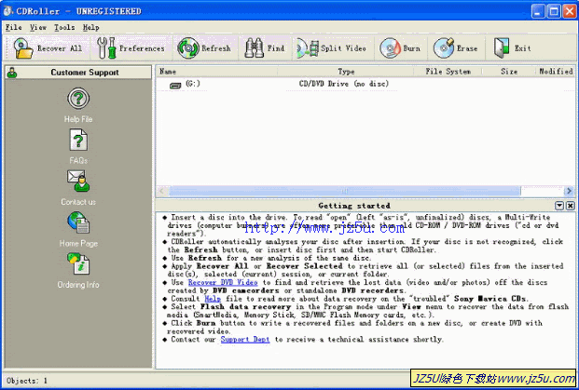
Task: Collapse the Getting started panel arrow
Action: click(559, 206)
